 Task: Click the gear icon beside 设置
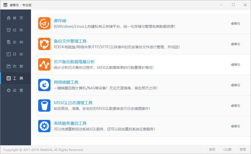click(x=9, y=90)
